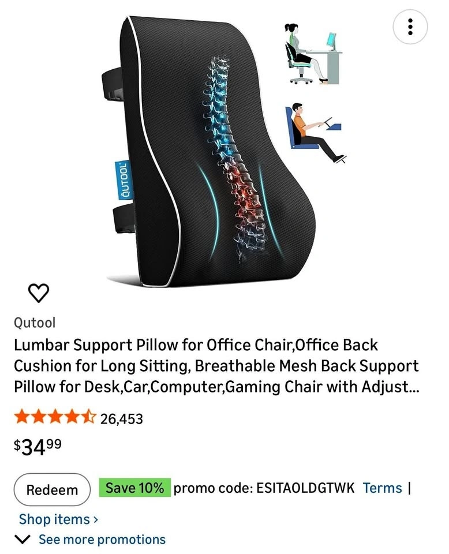Screen dimensions: 449x554
Task: Click the chevron beside Shop items
Action: (x=95, y=520)
